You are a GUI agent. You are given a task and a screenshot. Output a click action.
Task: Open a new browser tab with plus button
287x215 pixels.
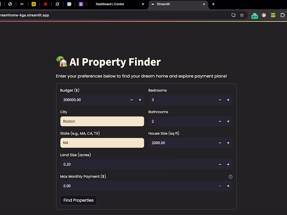click(x=213, y=4)
